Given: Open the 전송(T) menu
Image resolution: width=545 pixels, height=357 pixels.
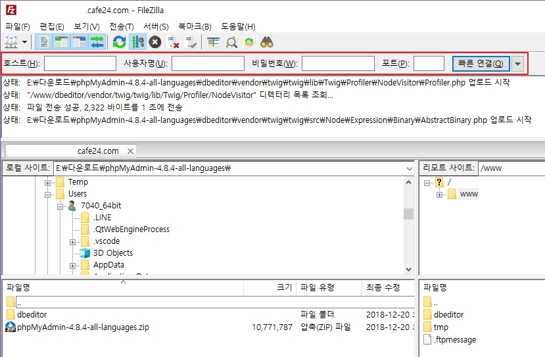Looking at the screenshot, I should 122,26.
